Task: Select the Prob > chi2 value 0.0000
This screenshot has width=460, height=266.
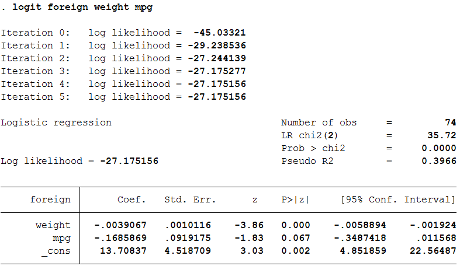Action: point(439,148)
